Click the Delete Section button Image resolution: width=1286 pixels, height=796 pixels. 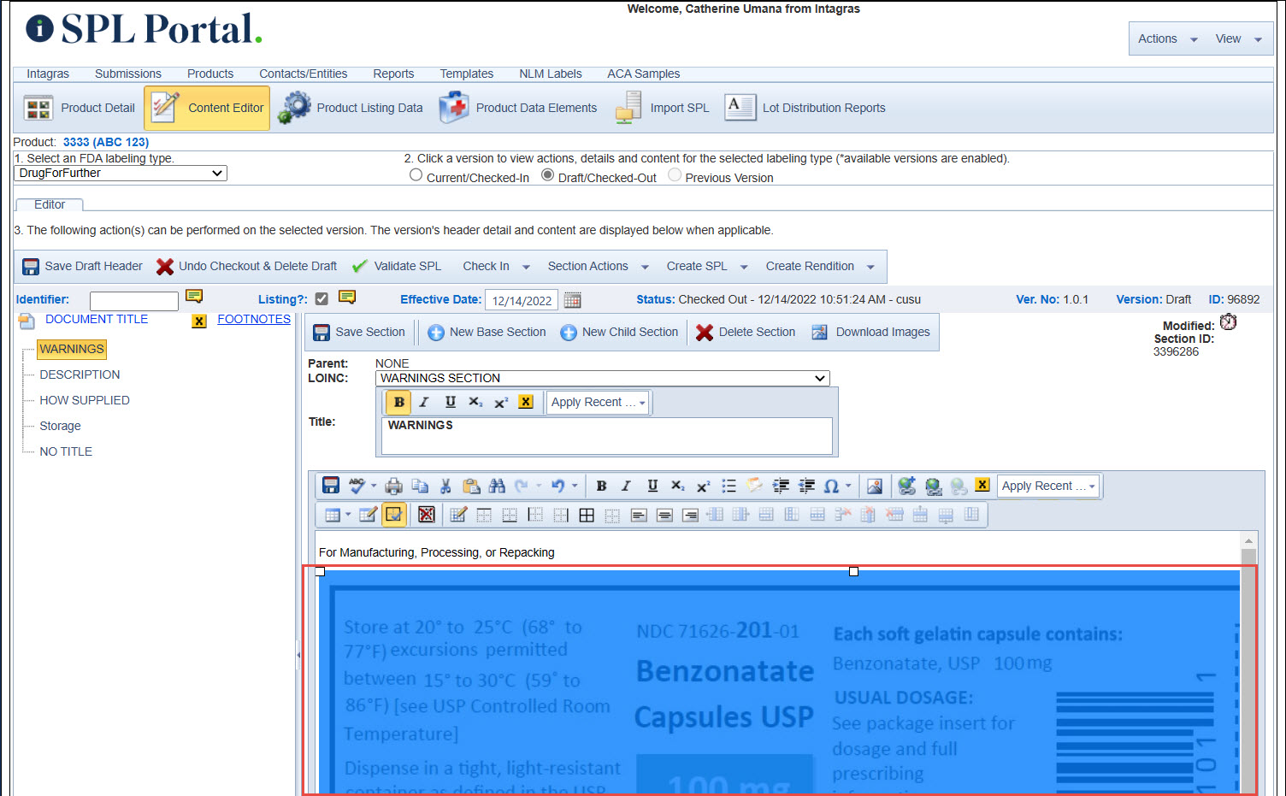click(746, 332)
